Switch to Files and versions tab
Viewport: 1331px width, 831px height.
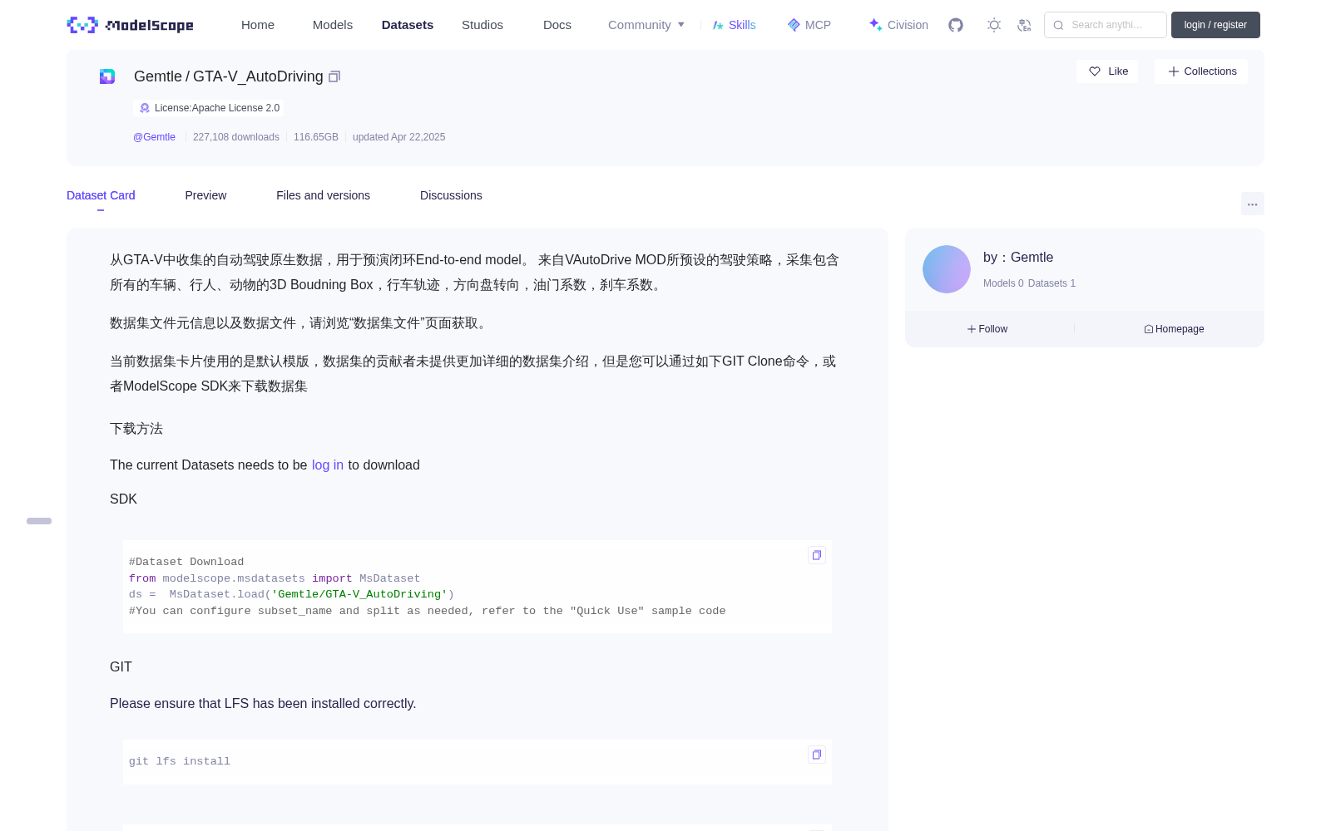coord(323,195)
